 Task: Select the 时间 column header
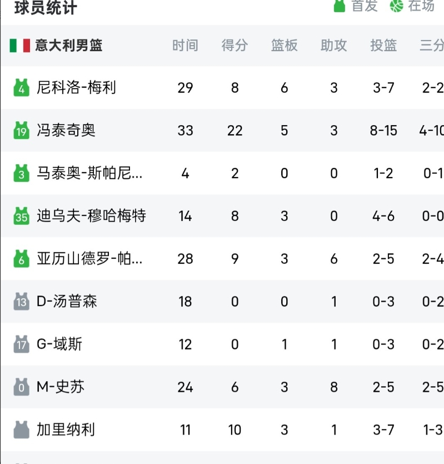[x=185, y=46]
